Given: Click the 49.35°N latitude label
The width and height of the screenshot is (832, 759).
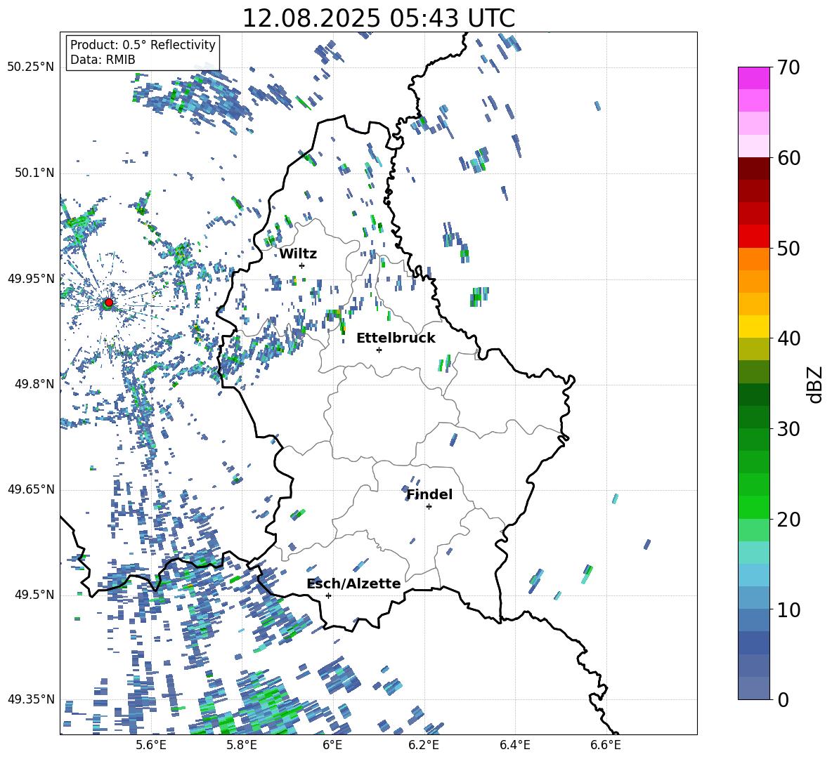Looking at the screenshot, I should pos(31,699).
